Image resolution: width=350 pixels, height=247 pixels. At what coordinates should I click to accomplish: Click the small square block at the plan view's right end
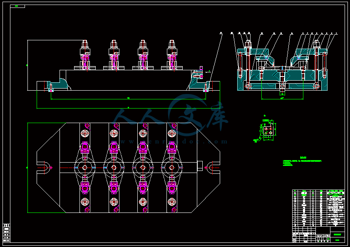[200, 166]
